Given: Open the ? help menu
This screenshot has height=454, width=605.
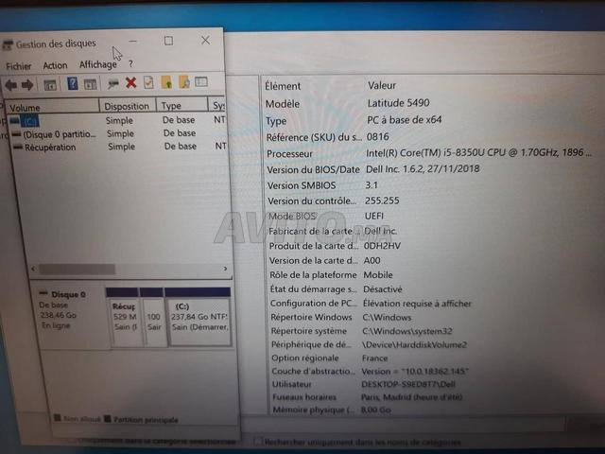Looking at the screenshot, I should (x=130, y=63).
